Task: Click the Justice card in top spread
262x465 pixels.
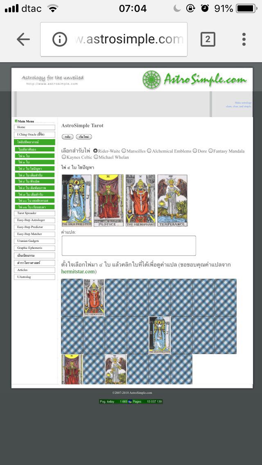Action: tap(108, 201)
